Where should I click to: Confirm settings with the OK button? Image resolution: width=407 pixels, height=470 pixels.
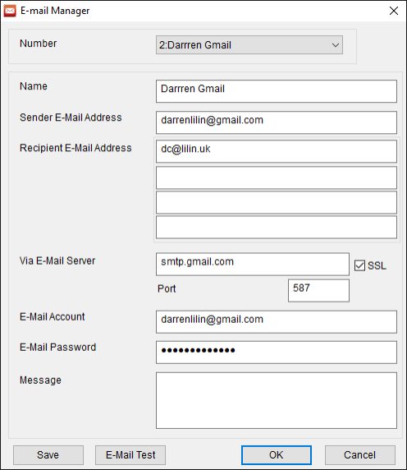(277, 454)
